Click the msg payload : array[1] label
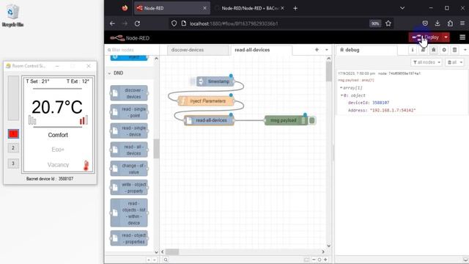 pyautogui.click(x=356, y=80)
